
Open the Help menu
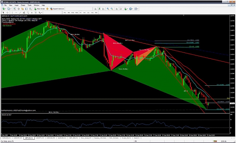(x=43, y=5)
